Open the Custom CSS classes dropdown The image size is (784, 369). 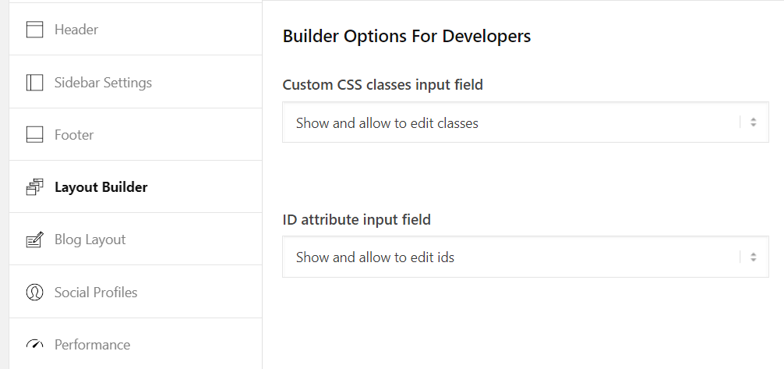(525, 122)
